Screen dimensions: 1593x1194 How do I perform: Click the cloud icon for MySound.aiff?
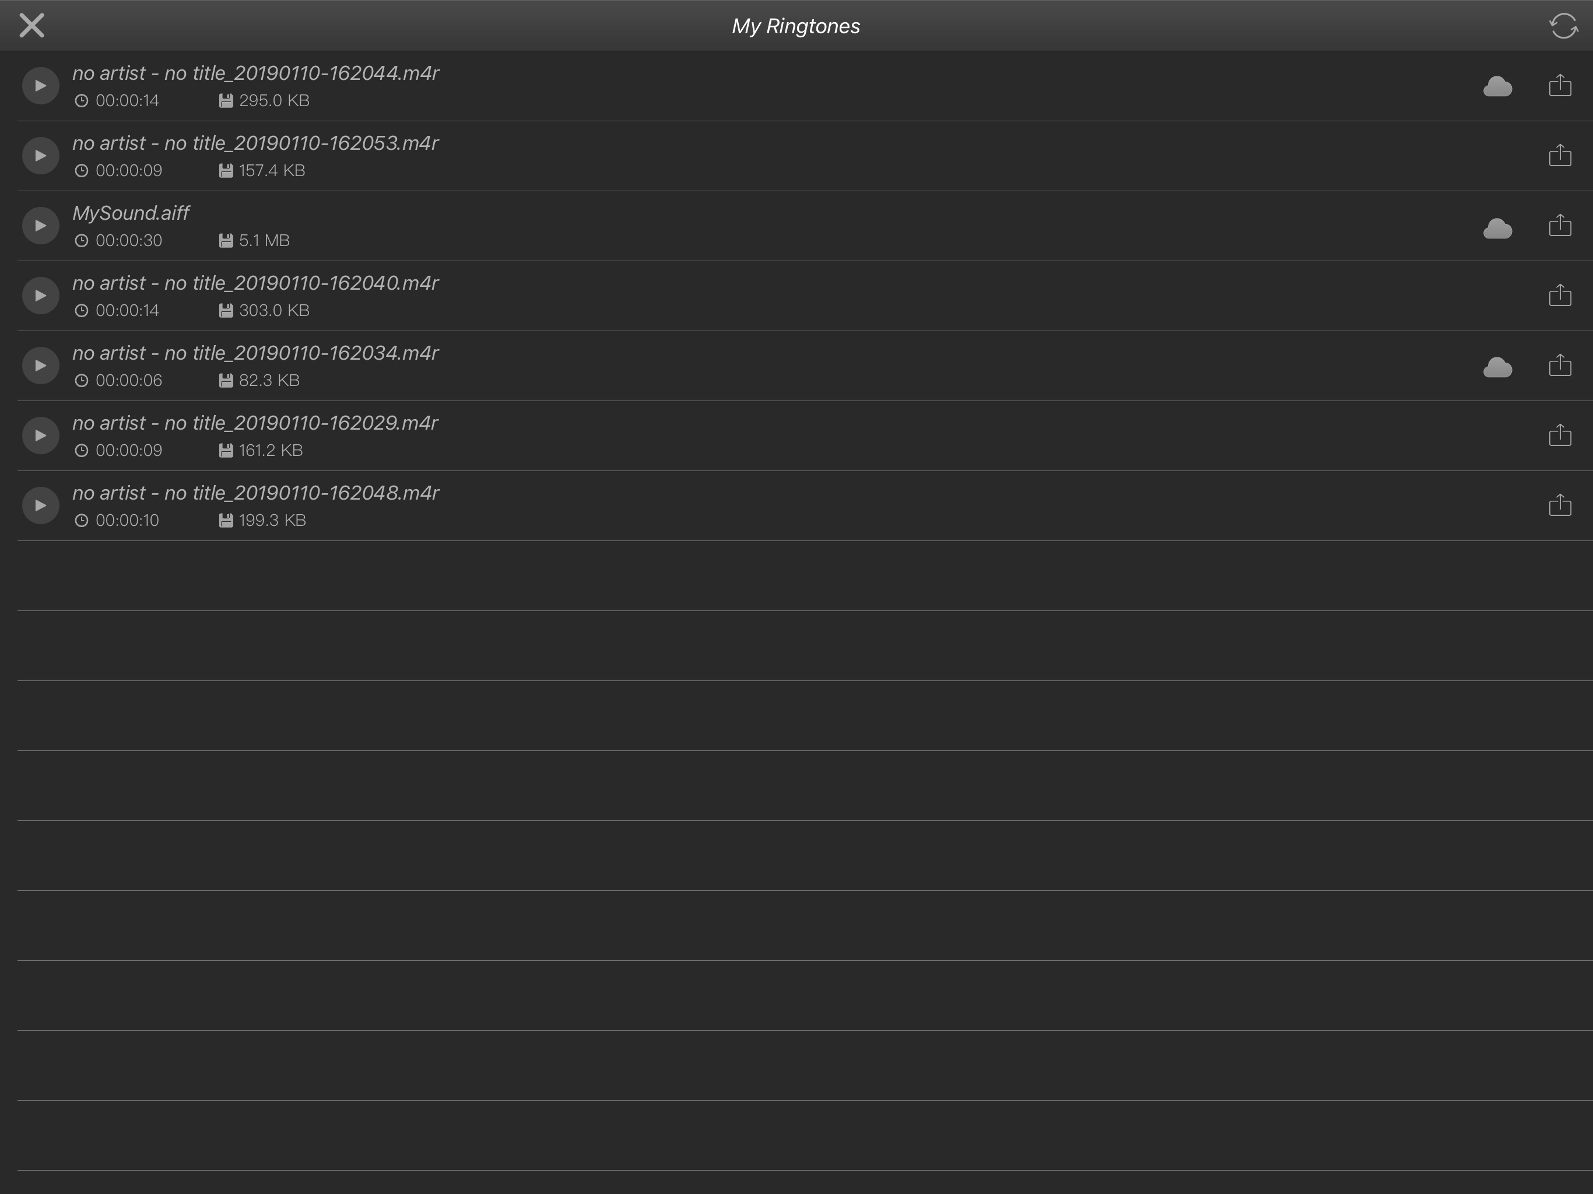(1497, 229)
